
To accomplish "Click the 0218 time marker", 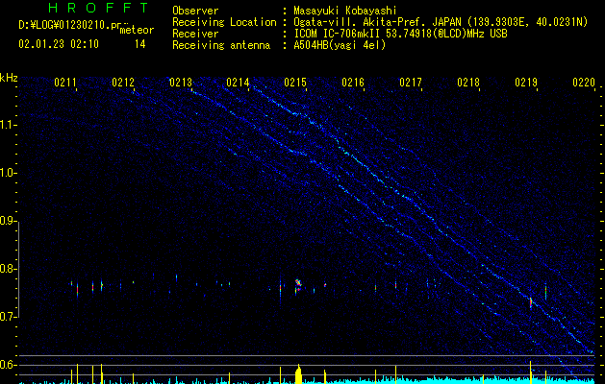I will (x=468, y=83).
